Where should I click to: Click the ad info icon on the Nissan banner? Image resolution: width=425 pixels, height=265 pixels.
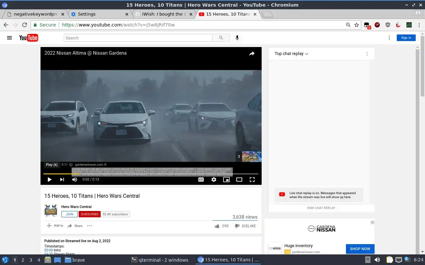372,222
